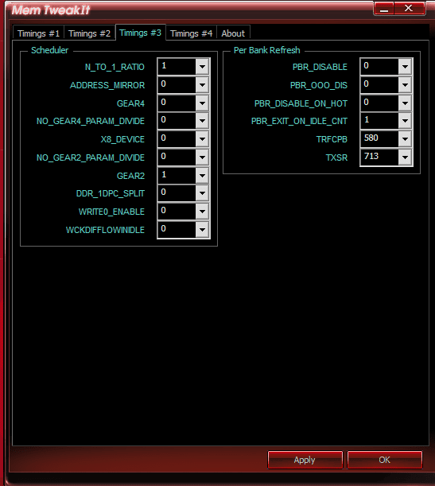
Task: Confirm with the OK button
Action: (x=384, y=460)
